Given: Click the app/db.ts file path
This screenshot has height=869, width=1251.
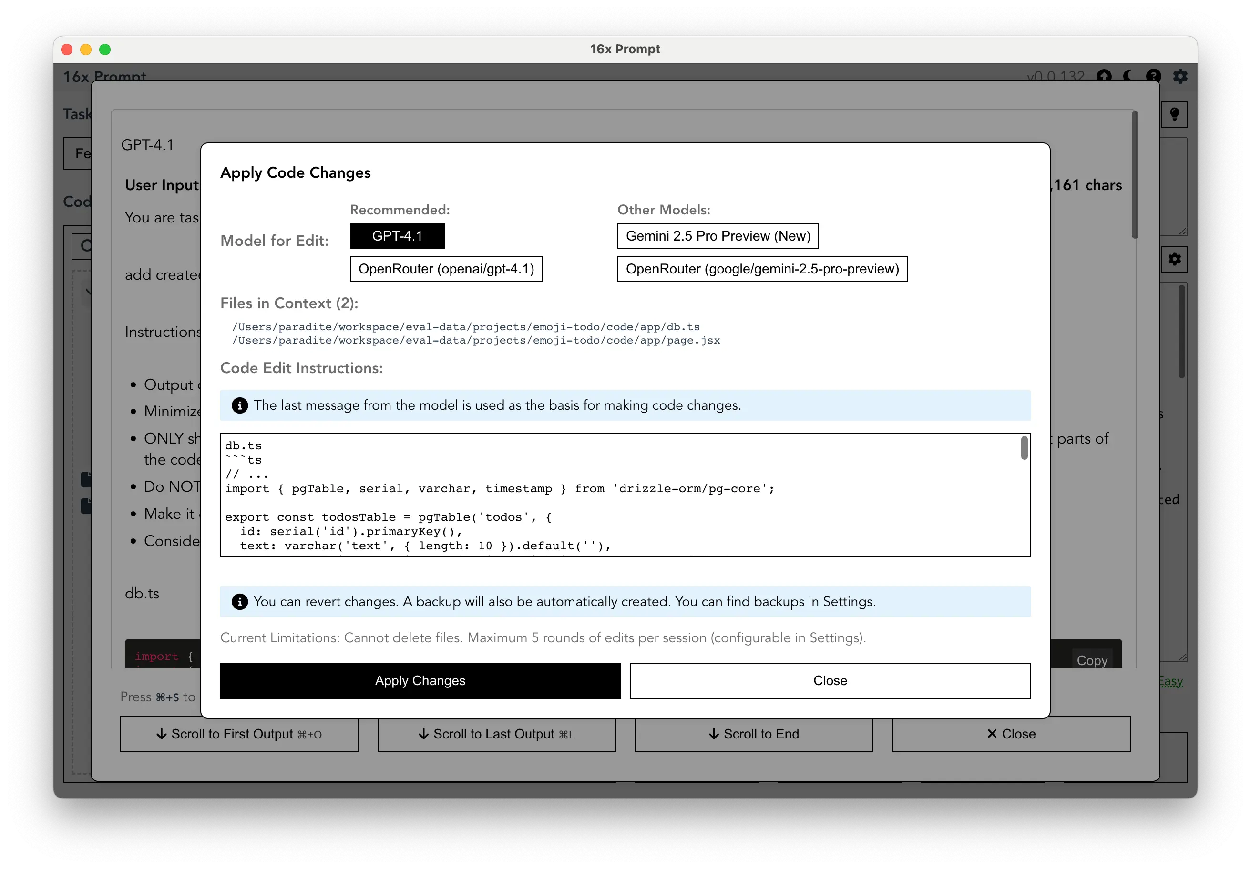Looking at the screenshot, I should point(466,327).
